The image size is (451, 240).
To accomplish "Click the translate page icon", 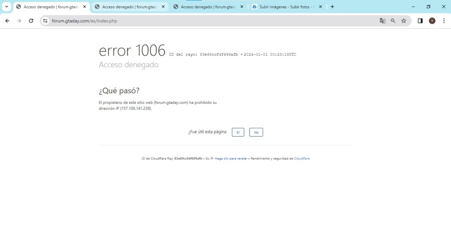I will (x=382, y=21).
